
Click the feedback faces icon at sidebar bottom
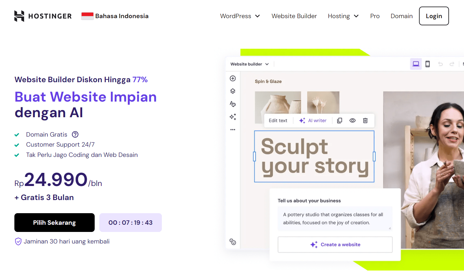(x=233, y=242)
